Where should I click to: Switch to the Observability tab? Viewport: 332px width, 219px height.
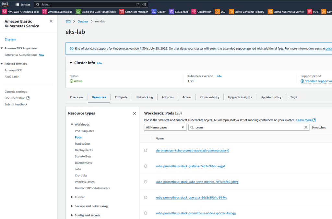coord(210,97)
